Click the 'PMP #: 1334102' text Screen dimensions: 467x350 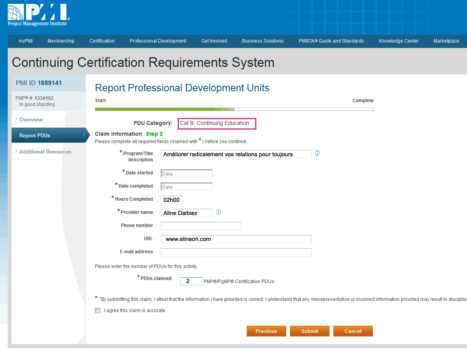coord(34,98)
